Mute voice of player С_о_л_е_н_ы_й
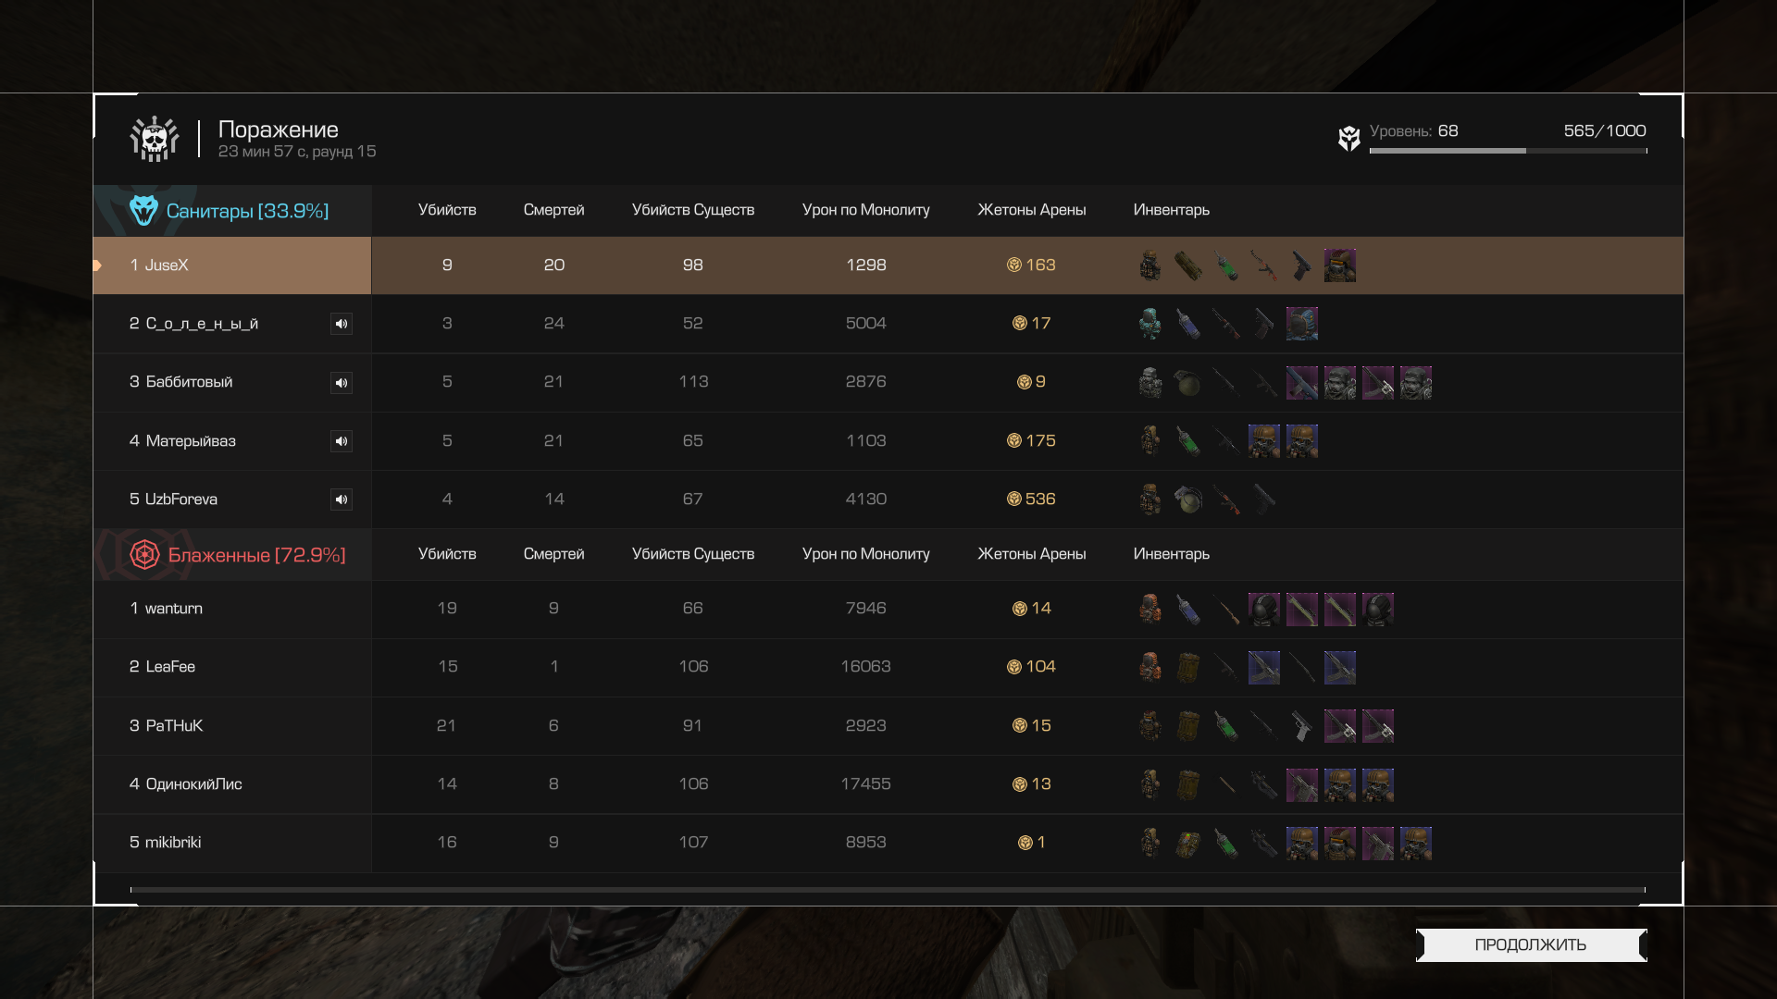 coord(342,324)
